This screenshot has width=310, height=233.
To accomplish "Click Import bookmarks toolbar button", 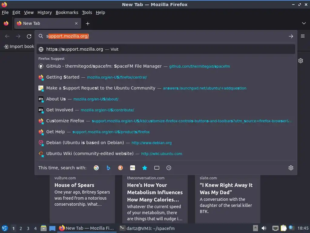I will 19,46.
